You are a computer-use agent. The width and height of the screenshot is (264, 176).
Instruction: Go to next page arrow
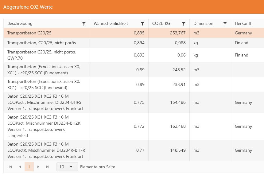click(38, 167)
